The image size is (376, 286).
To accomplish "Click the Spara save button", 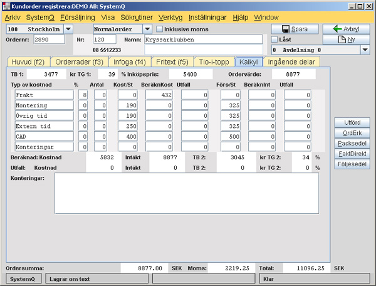I will (295, 29).
